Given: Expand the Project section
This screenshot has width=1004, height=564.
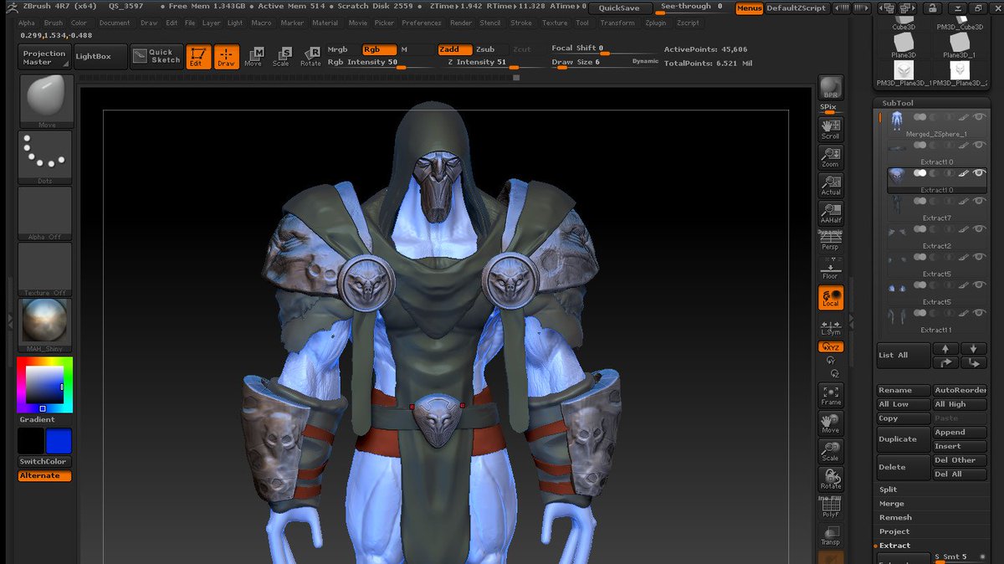Looking at the screenshot, I should (x=894, y=531).
